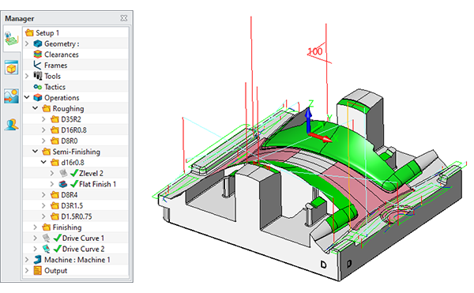
Task: Click the blue Z axis arrow
Action: tap(308, 119)
